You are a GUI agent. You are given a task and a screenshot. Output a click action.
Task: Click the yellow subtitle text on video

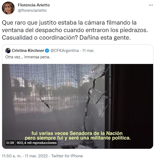coord(78,136)
